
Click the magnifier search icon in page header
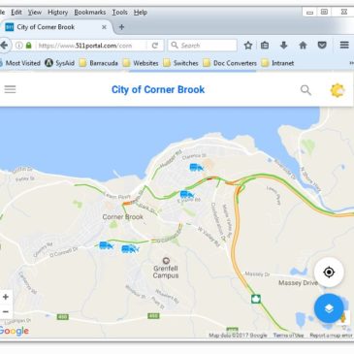[x=306, y=90]
